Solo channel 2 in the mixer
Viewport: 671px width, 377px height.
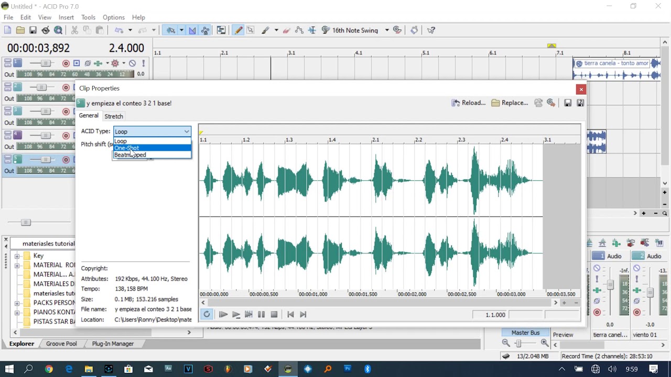pos(636,279)
